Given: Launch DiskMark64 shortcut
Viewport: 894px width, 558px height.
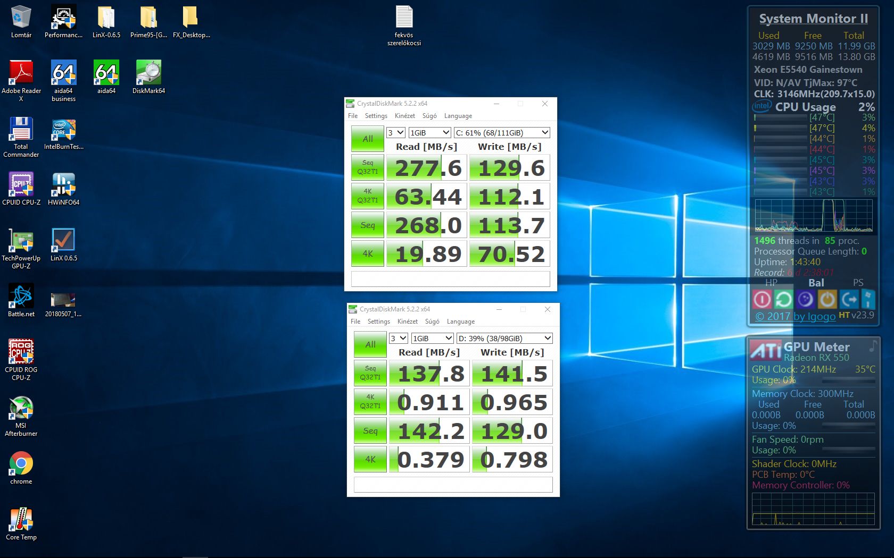Looking at the screenshot, I should pyautogui.click(x=148, y=77).
